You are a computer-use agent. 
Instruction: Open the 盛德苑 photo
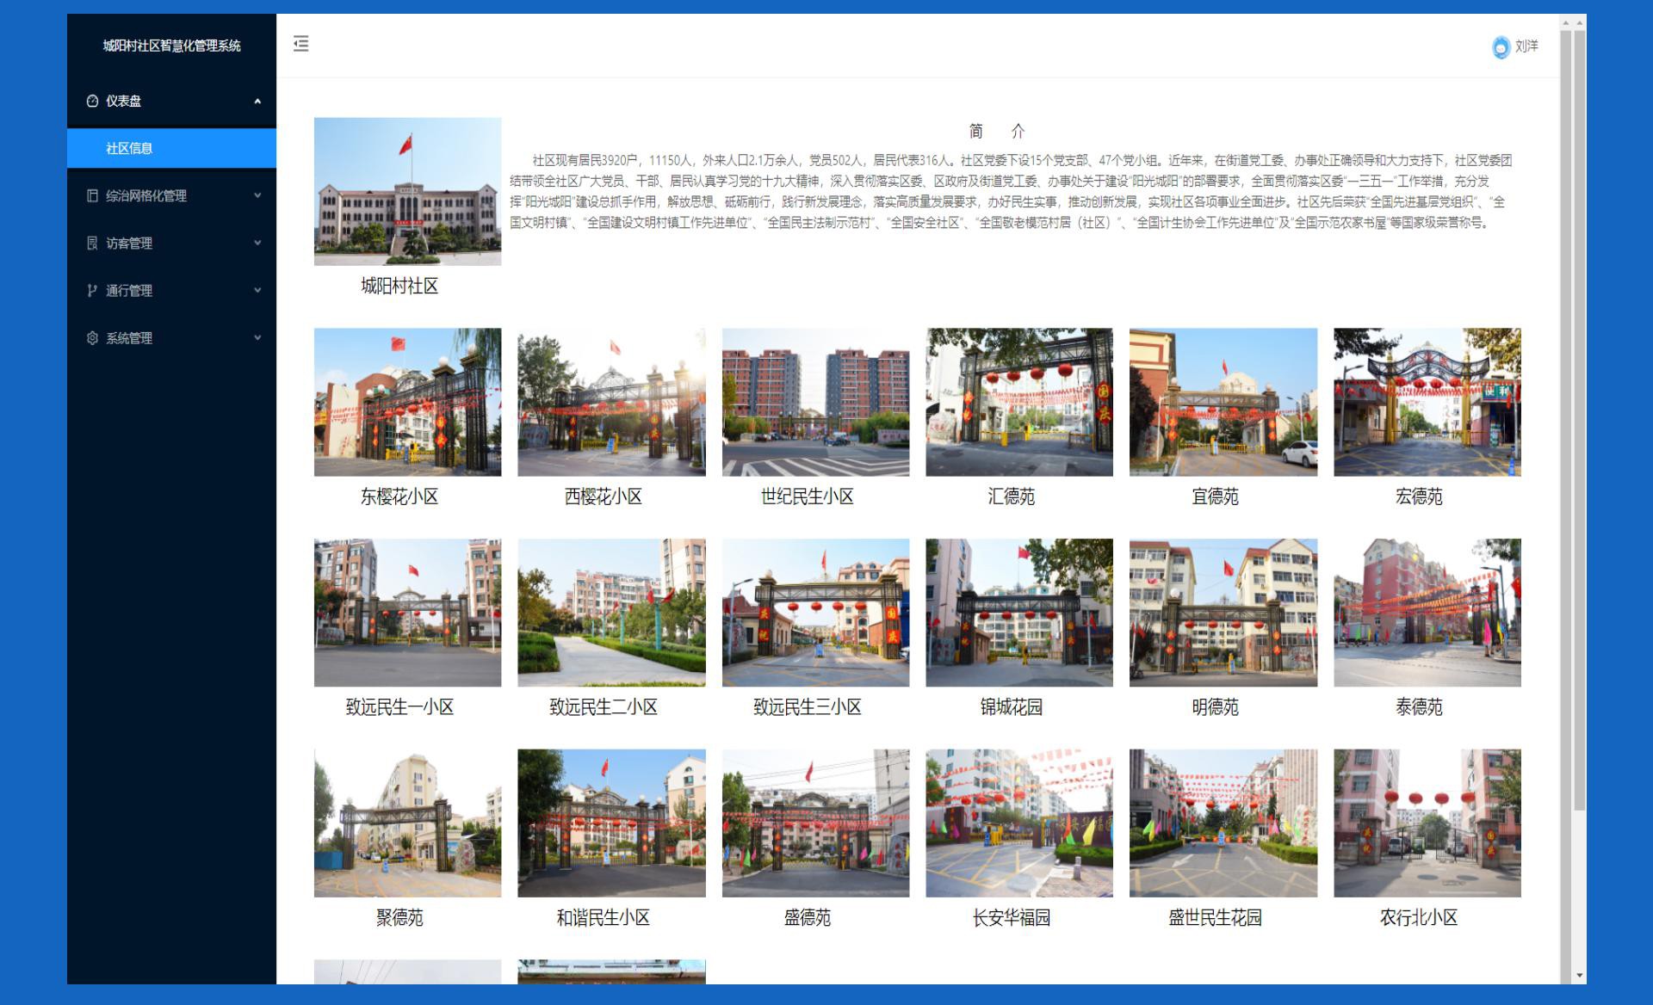click(815, 823)
